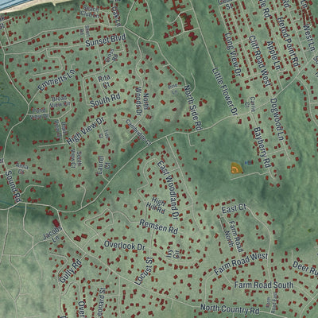Click the High View Dr label
Screen dimensions: 318x318
pos(85,130)
